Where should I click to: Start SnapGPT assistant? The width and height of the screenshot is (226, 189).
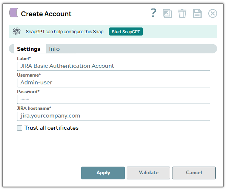tap(126, 32)
